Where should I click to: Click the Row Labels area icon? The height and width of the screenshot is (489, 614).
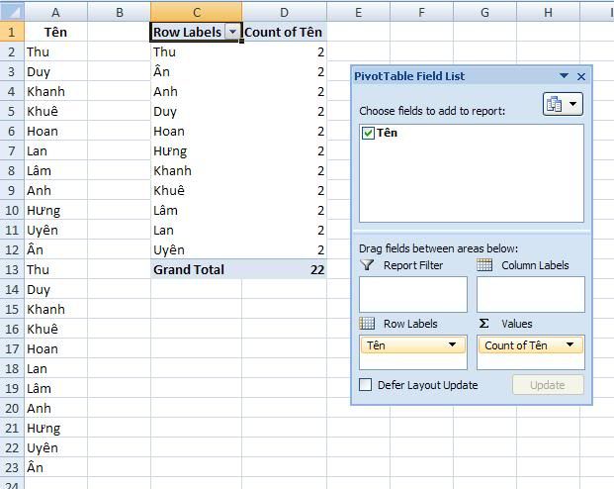(x=368, y=324)
